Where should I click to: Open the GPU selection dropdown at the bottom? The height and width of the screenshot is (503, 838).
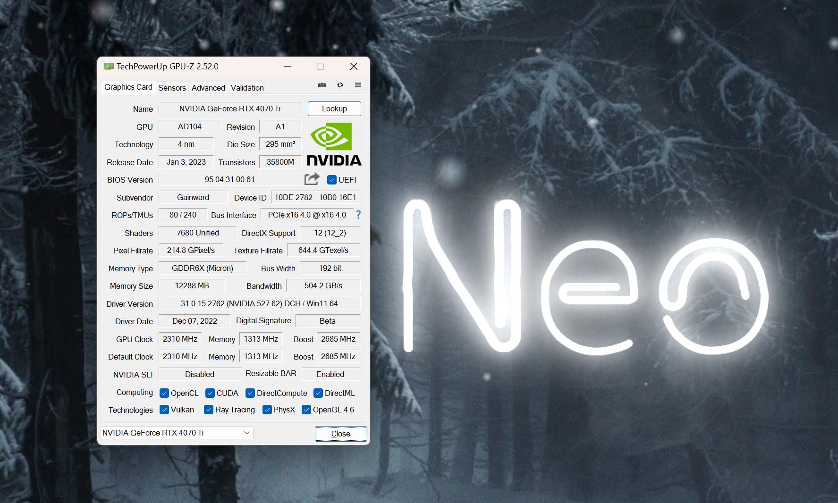246,433
